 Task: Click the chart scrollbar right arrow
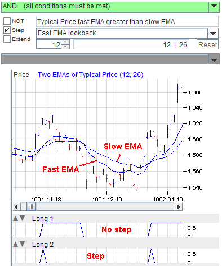pos(179,207)
